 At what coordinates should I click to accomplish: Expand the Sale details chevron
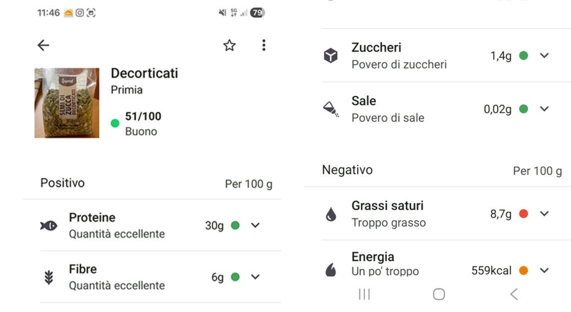click(x=544, y=110)
